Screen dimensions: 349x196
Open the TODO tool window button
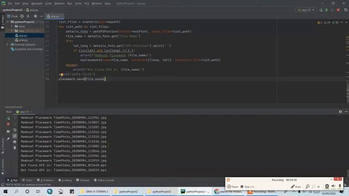click(27, 180)
